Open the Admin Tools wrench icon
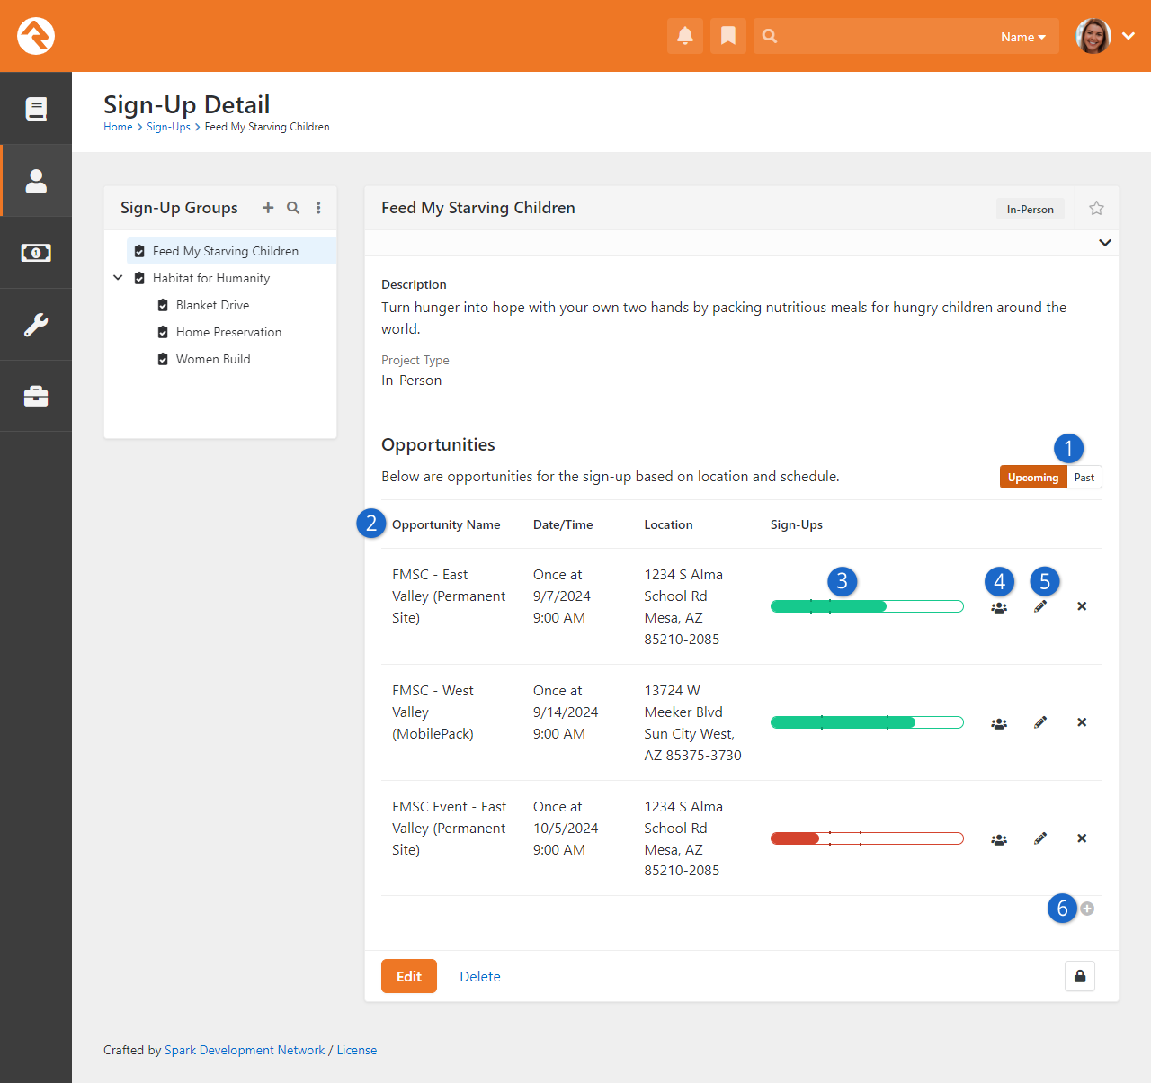Viewport: 1151px width, 1084px height. [x=36, y=325]
